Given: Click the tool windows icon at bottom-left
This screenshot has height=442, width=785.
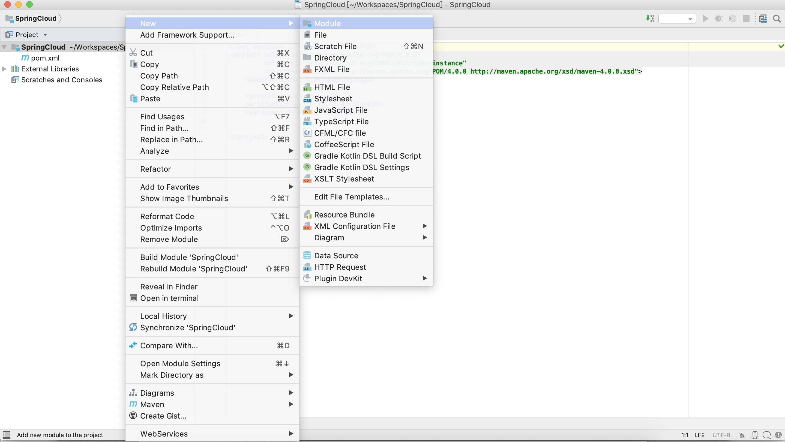Looking at the screenshot, I should (6, 434).
